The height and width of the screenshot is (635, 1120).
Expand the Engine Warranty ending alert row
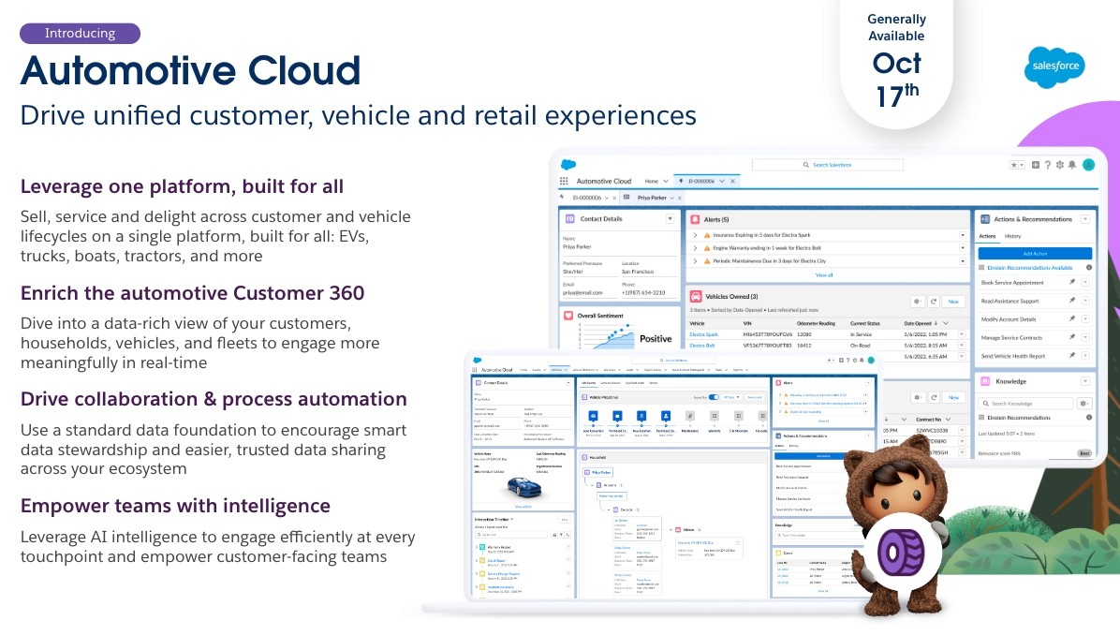click(x=695, y=248)
